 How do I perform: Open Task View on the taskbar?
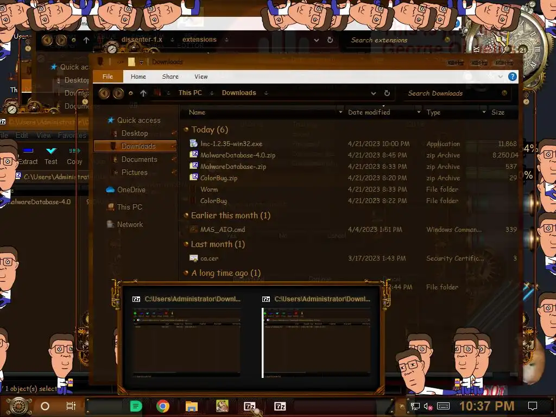tap(71, 406)
